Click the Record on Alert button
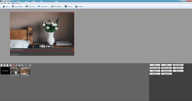The image size is (192, 101). 166,68
